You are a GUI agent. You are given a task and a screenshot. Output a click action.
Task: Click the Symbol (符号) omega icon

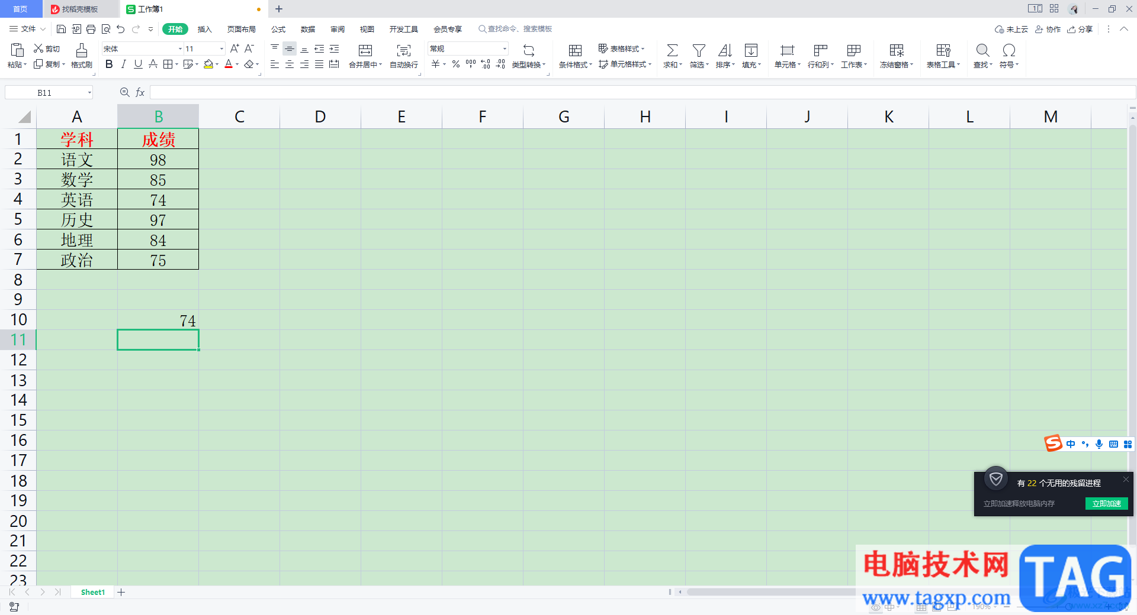click(1008, 50)
